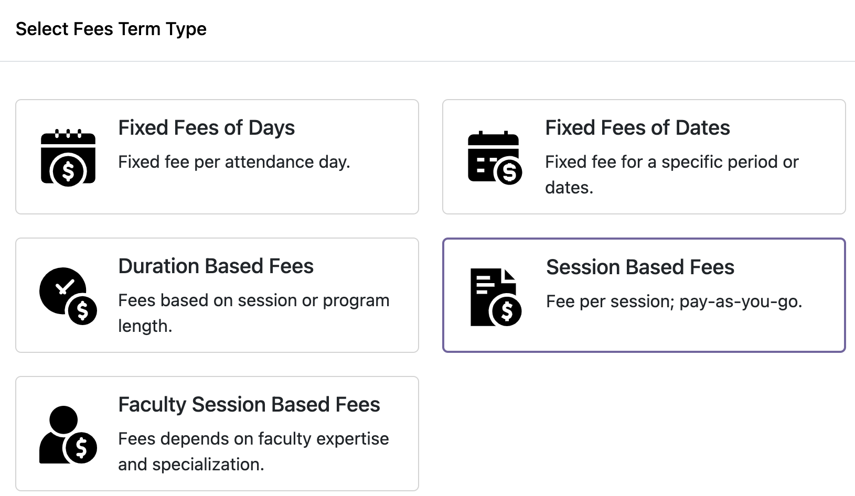Viewport: 855px width, 496px height.
Task: Click the Select Fees Term Type heading
Action: (111, 29)
